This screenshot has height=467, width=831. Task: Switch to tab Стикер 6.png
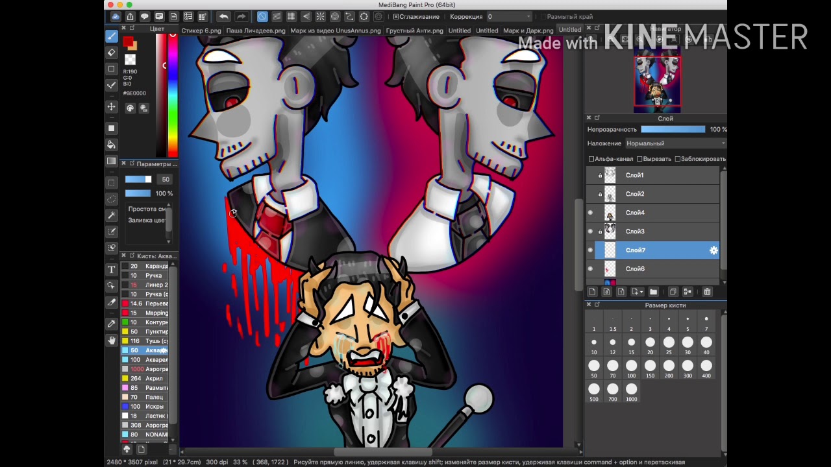(201, 30)
